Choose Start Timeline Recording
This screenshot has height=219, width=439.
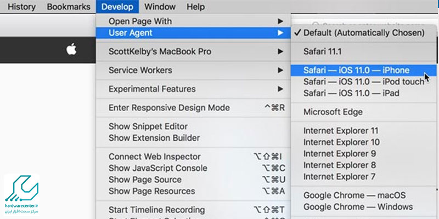tap(193, 210)
